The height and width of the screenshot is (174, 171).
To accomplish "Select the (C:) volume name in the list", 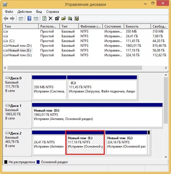I will pos(12,41).
